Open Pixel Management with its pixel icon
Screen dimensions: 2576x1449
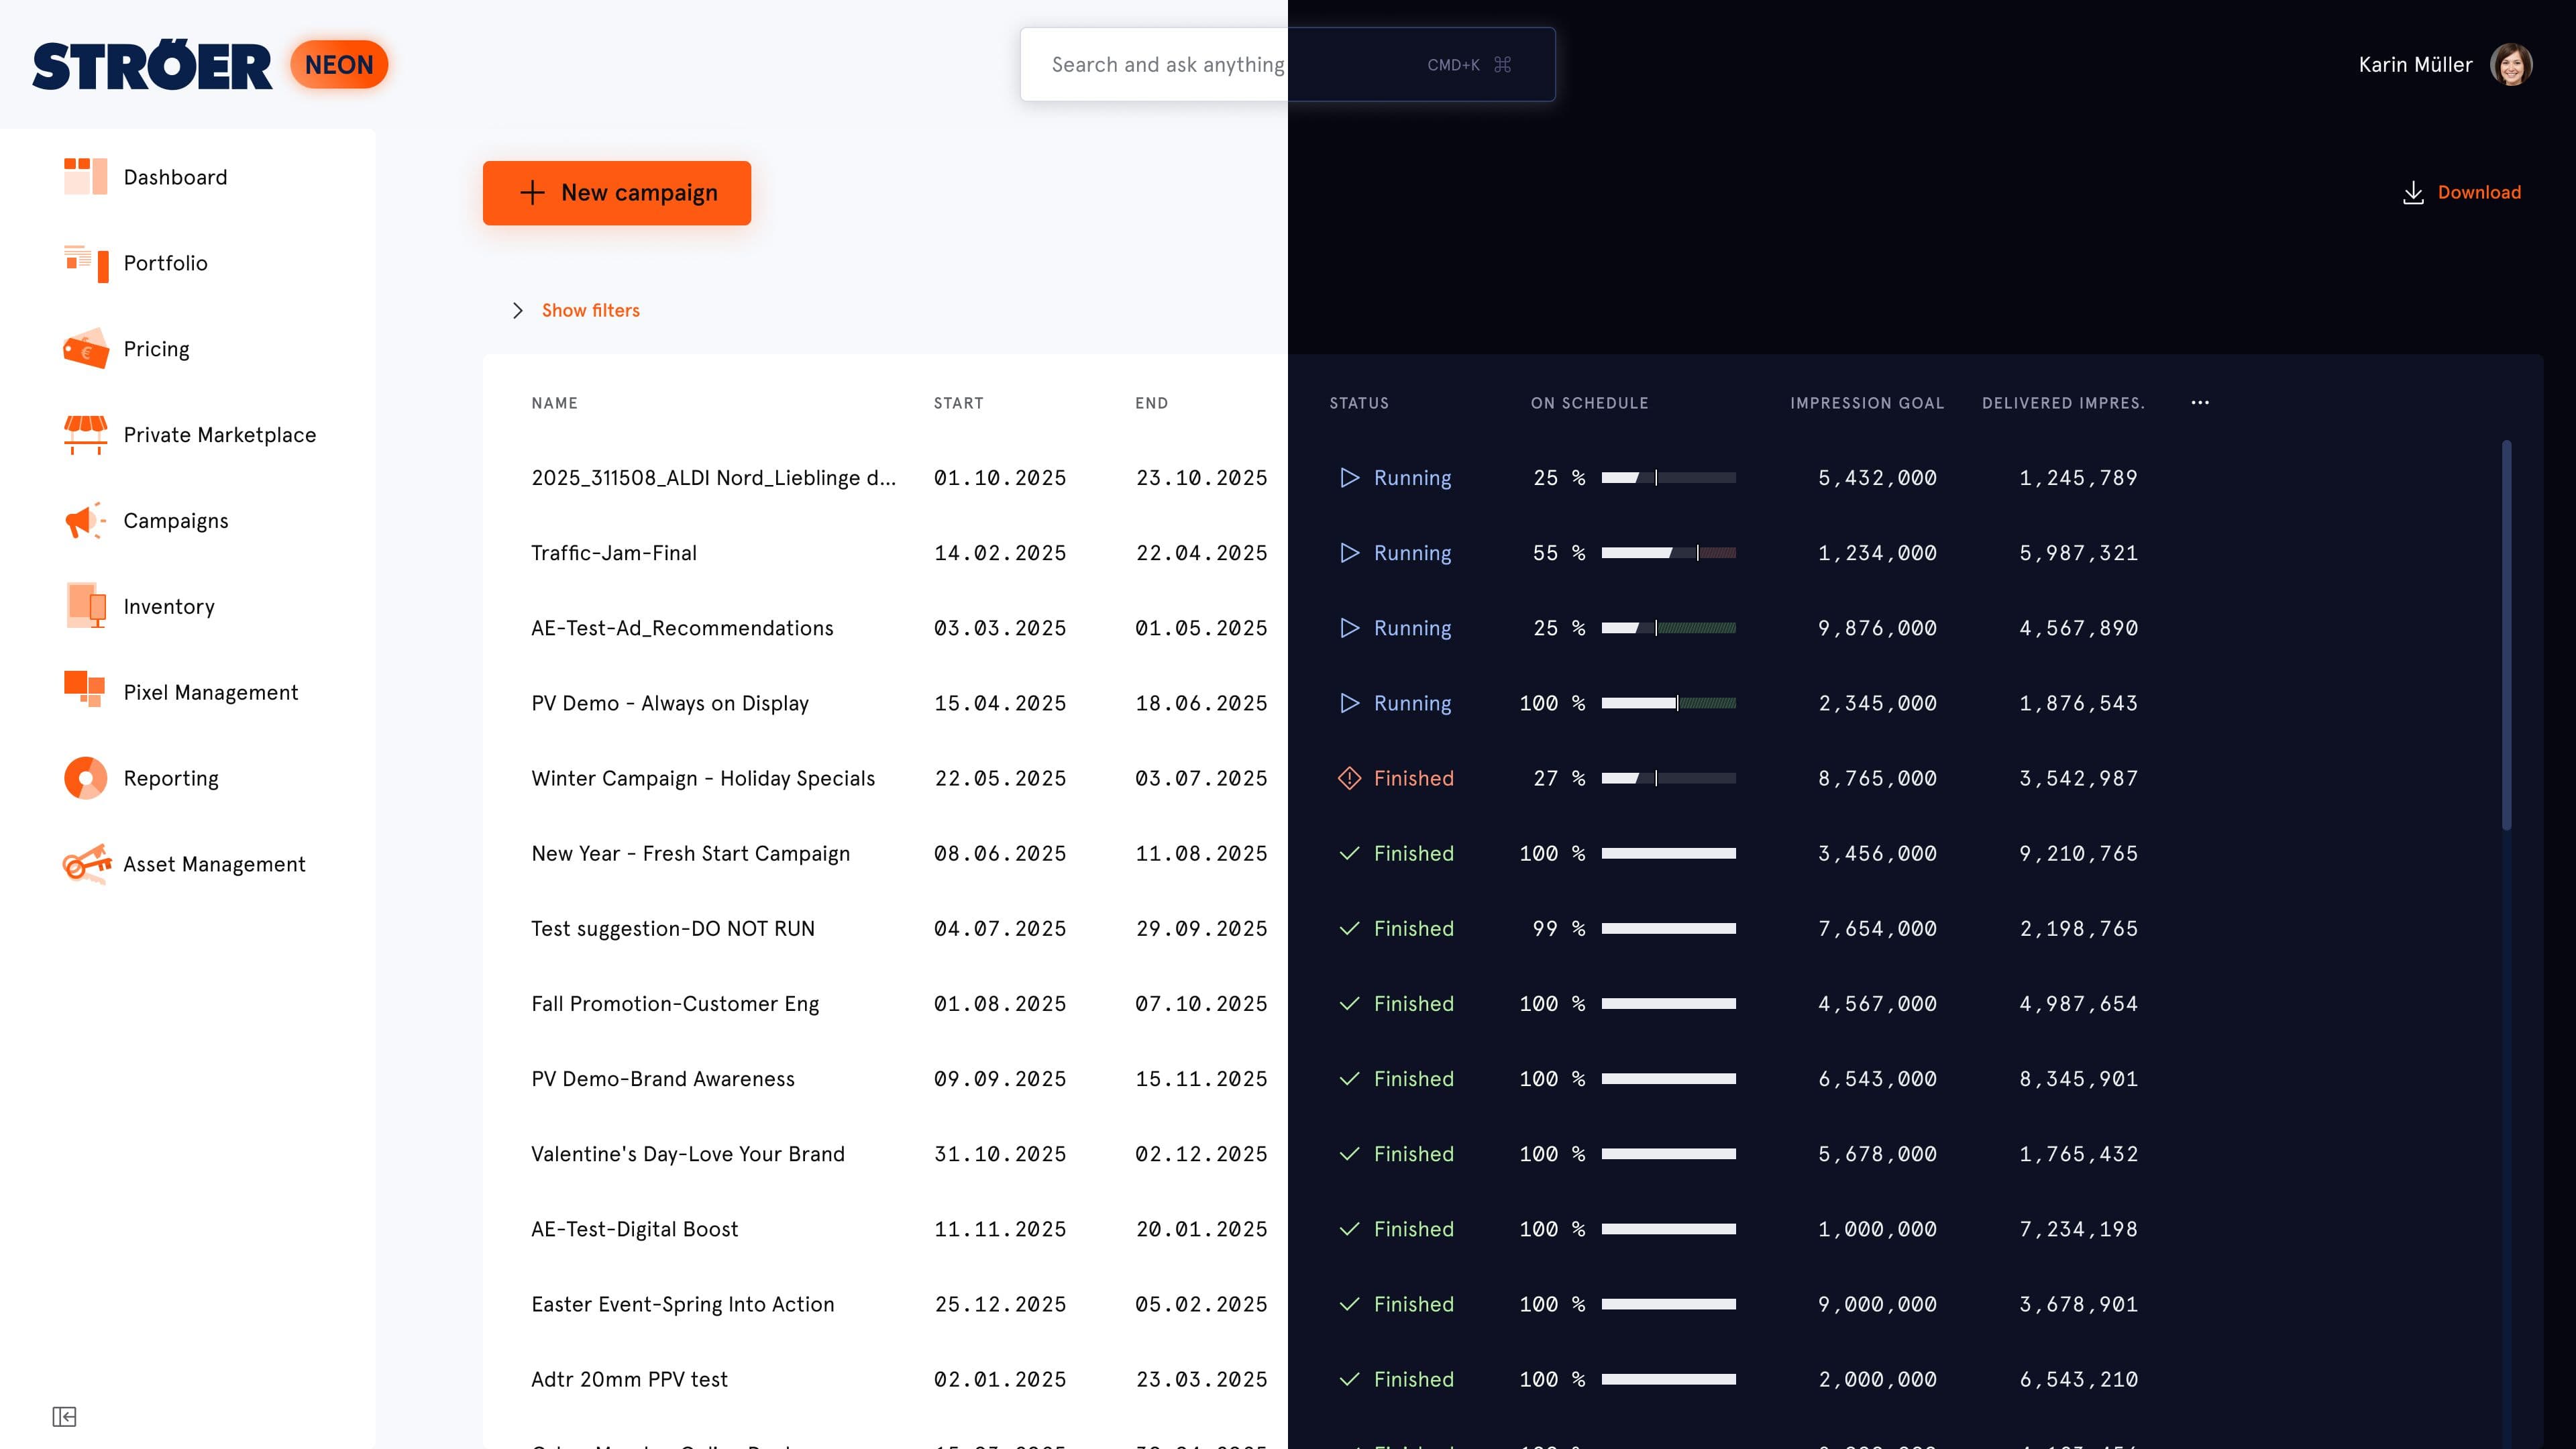[86, 691]
